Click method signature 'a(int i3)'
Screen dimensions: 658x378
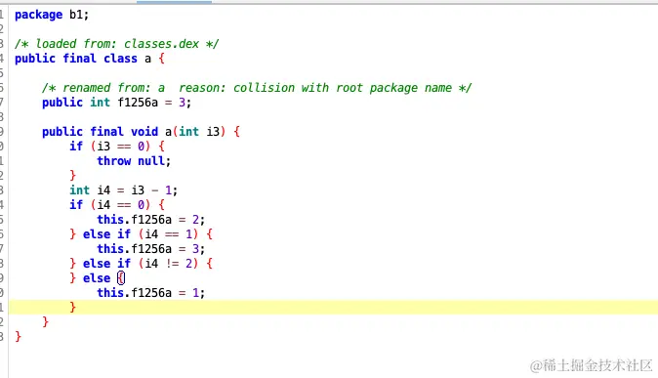[195, 132]
